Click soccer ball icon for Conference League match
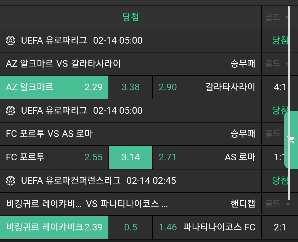Viewport: 298px width, 242px height. [10, 181]
